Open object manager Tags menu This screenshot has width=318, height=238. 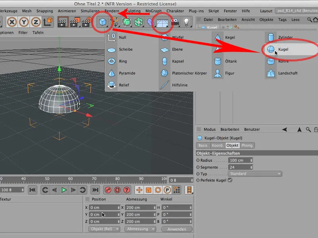pyautogui.click(x=282, y=19)
